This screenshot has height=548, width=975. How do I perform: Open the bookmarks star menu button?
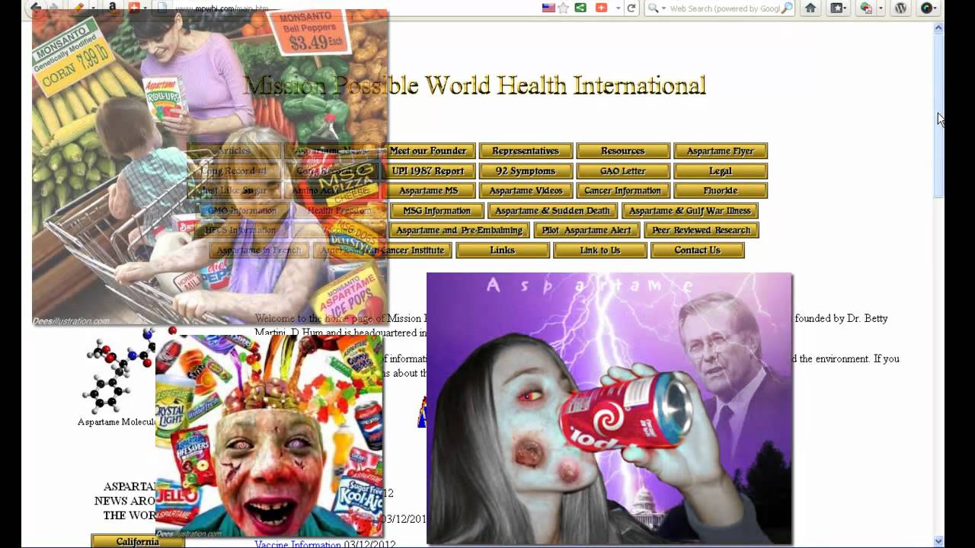point(838,8)
